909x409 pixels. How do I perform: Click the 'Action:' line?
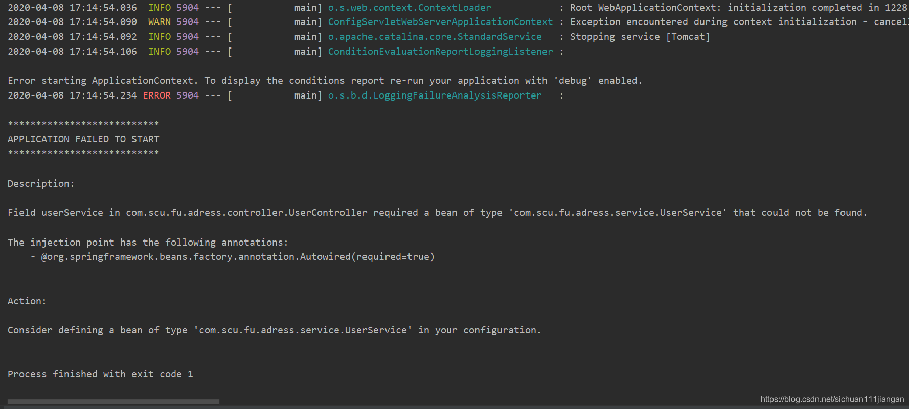tap(27, 301)
